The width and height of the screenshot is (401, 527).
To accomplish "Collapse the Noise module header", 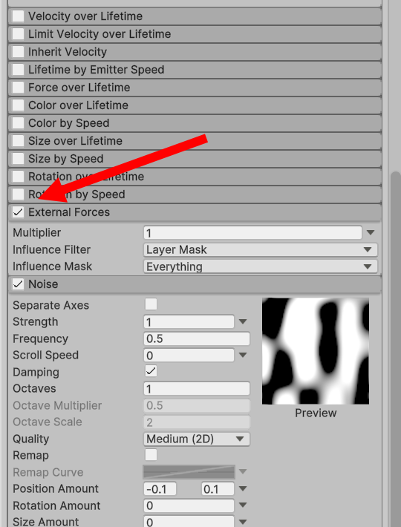I will [195, 284].
